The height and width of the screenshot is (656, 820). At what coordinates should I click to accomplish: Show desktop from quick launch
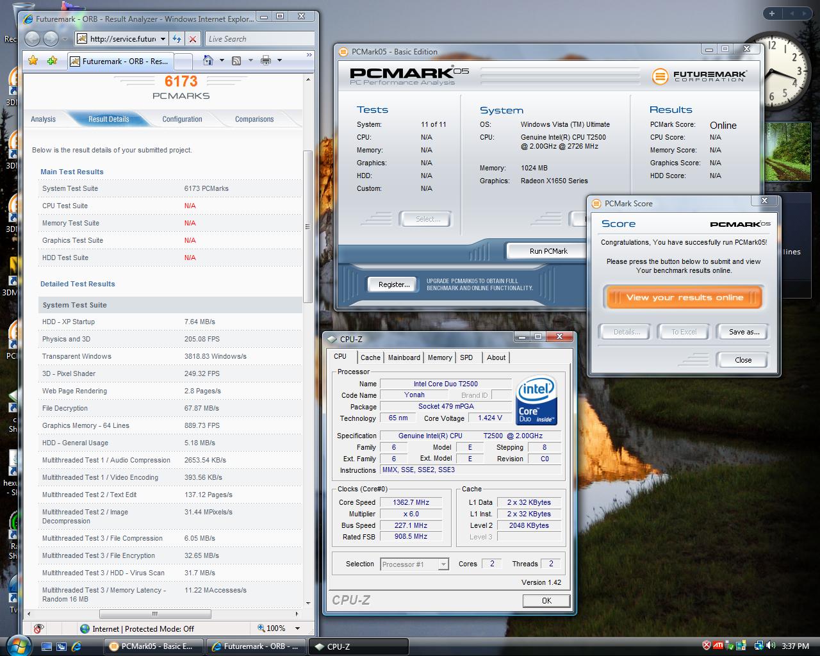(47, 646)
